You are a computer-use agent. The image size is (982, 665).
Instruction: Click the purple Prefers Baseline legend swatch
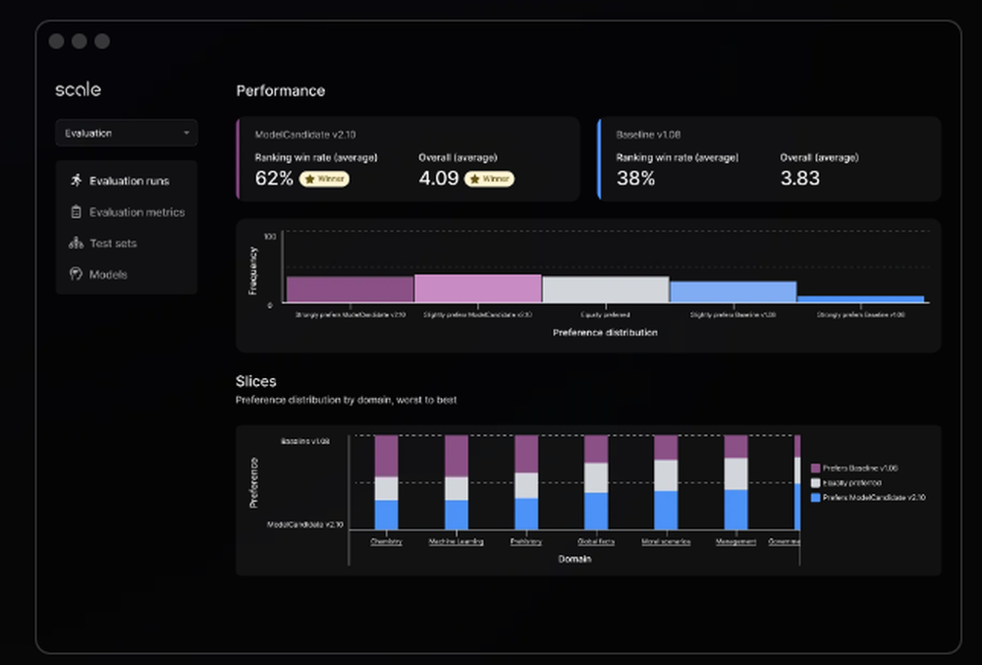[x=815, y=468]
